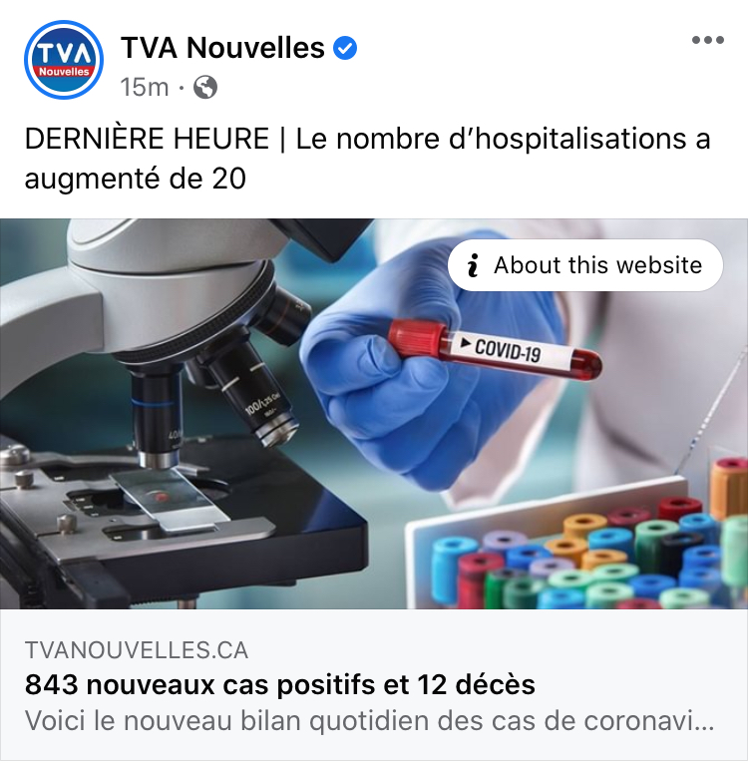748x765 pixels.
Task: Click the augmenté de 20 text line
Action: tap(136, 179)
